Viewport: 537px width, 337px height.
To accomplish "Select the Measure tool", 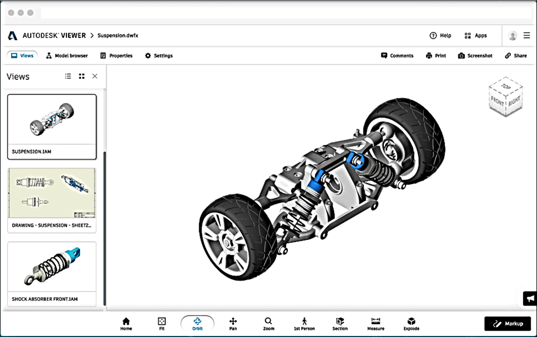I will 376,324.
